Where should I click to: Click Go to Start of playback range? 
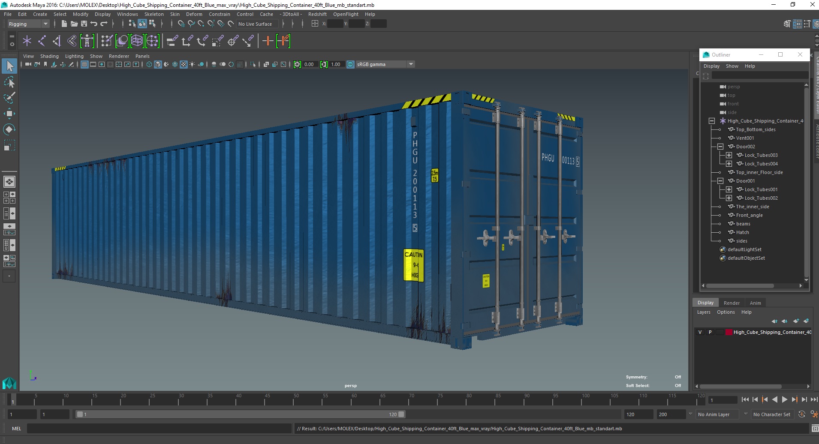coord(745,399)
